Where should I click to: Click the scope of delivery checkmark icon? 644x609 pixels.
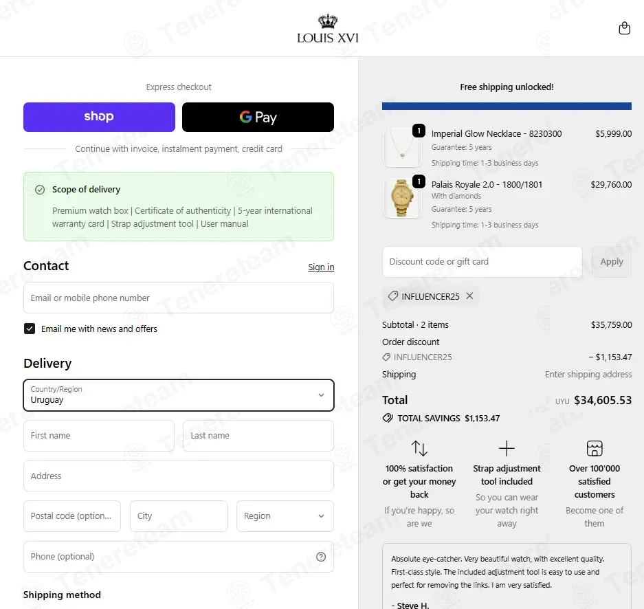[40, 190]
